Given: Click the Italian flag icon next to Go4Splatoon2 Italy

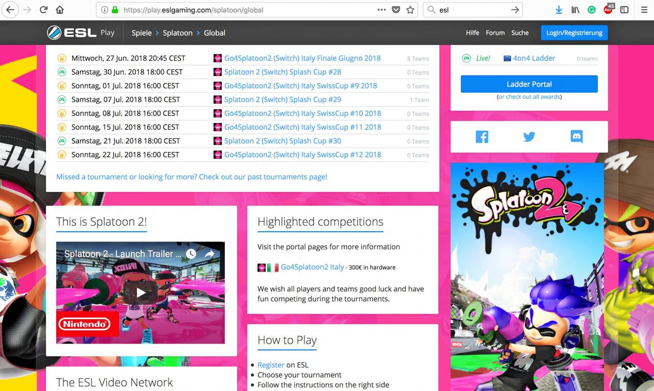Looking at the screenshot, I should click(273, 267).
